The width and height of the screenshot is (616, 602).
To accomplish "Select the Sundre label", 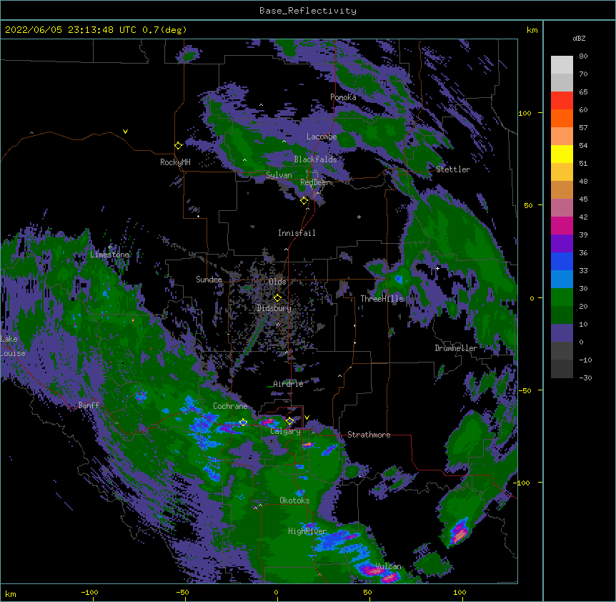I will (x=209, y=280).
